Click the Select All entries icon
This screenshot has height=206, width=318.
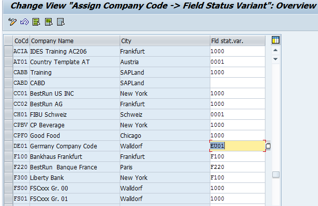click(36, 22)
